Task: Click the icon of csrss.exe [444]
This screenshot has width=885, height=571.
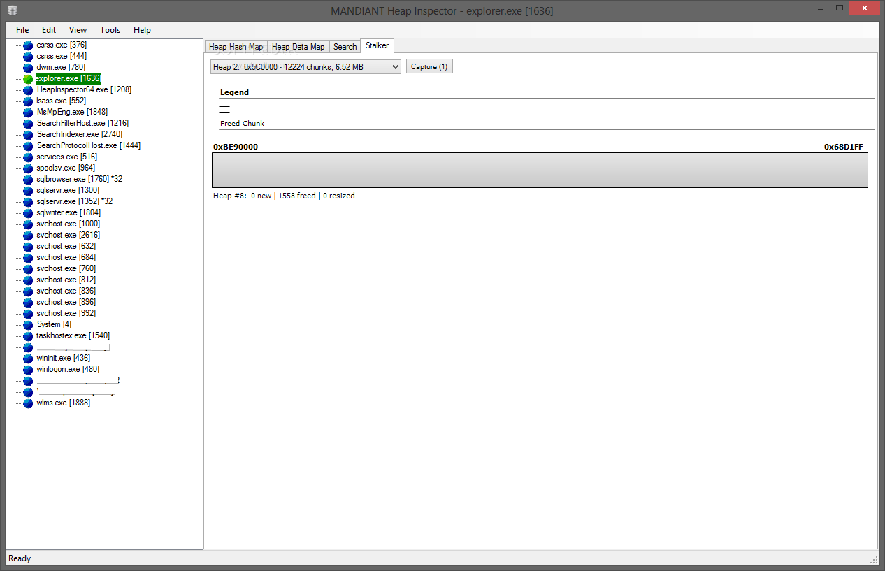Action: click(28, 57)
